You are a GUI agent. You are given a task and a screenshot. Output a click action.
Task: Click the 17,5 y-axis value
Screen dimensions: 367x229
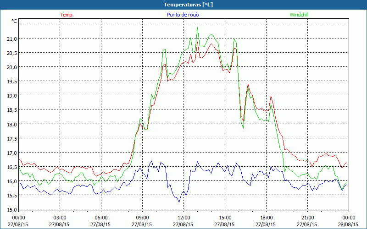pyautogui.click(x=12, y=139)
